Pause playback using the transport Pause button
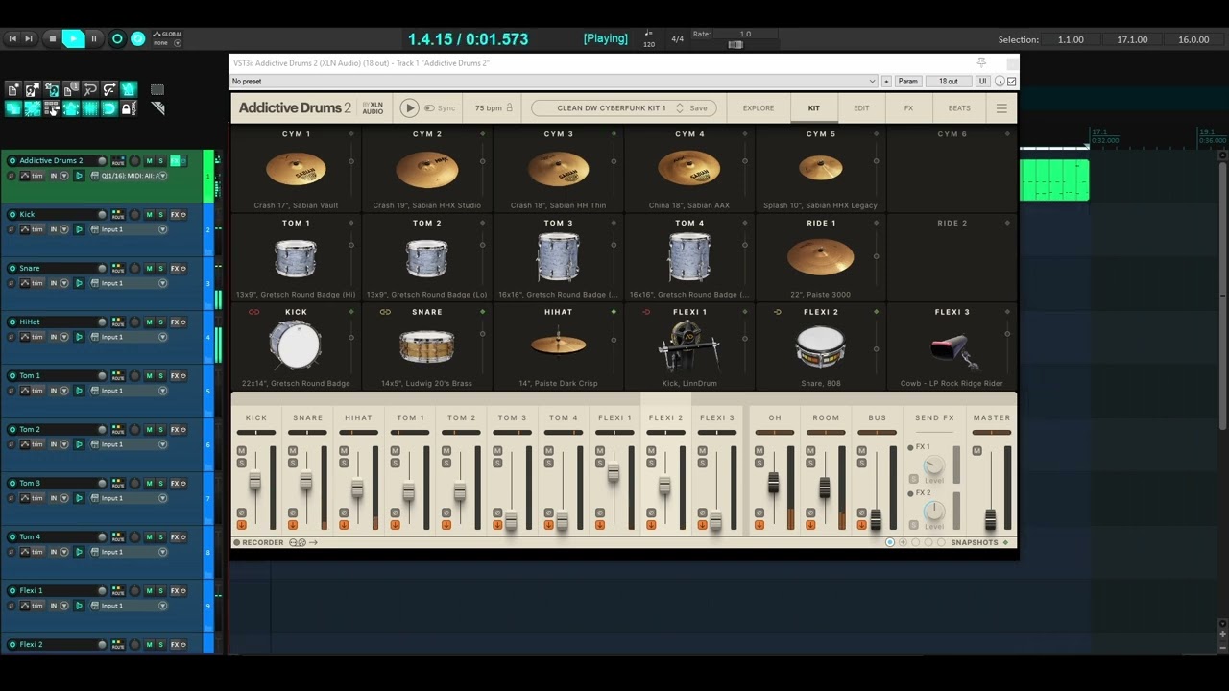The image size is (1229, 691). (94, 38)
